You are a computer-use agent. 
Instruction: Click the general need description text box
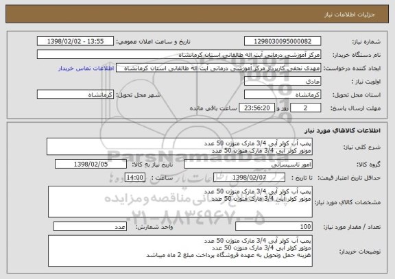click(x=180, y=147)
